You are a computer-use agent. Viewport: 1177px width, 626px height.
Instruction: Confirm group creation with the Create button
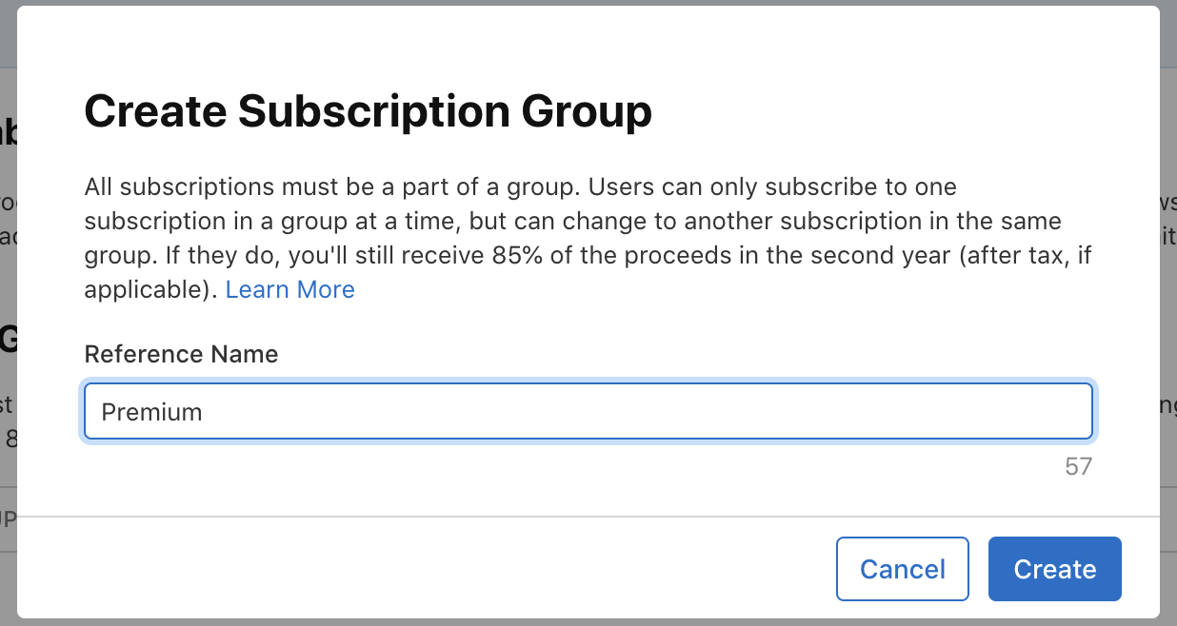(1054, 568)
